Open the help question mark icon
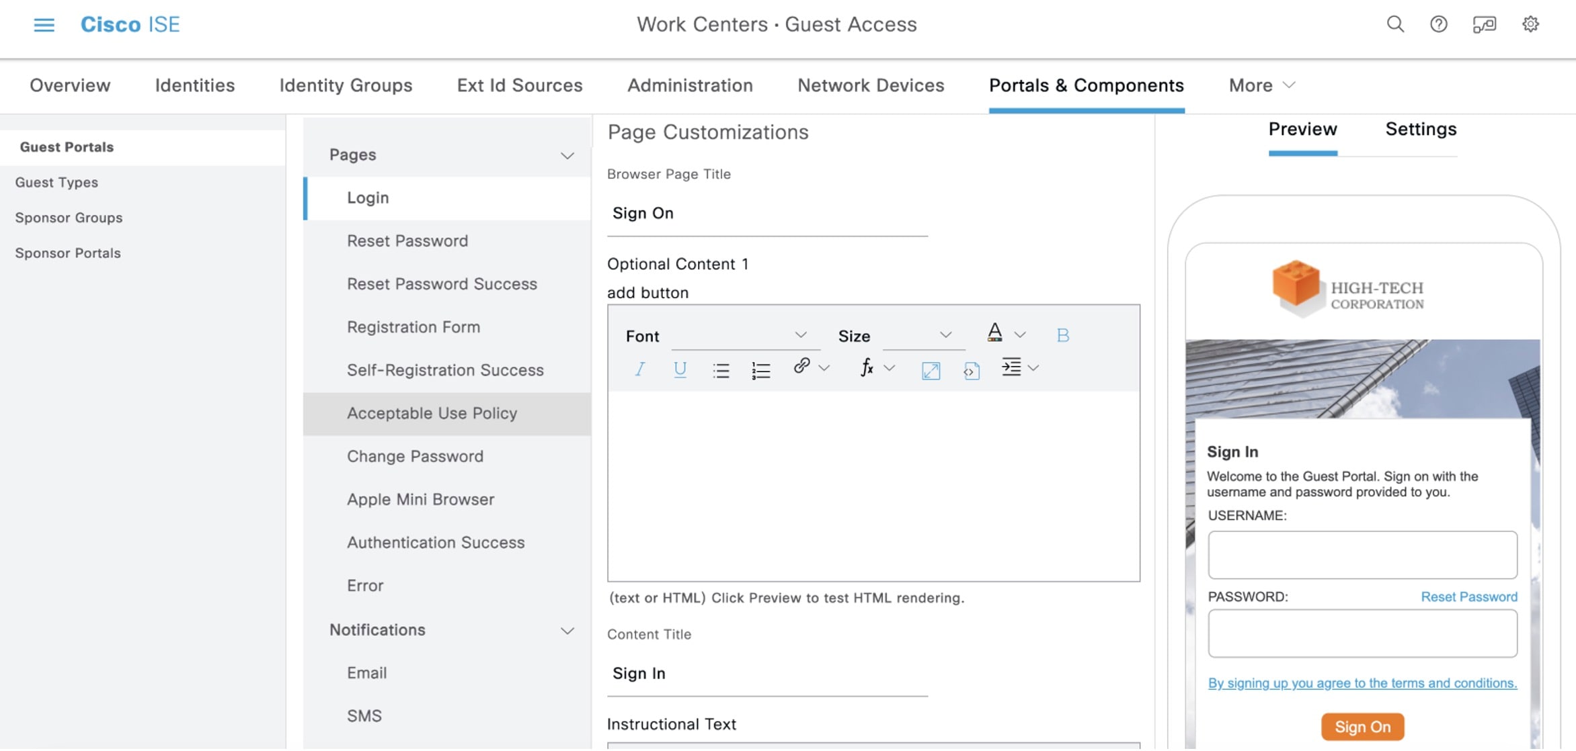This screenshot has height=751, width=1576. coord(1438,25)
